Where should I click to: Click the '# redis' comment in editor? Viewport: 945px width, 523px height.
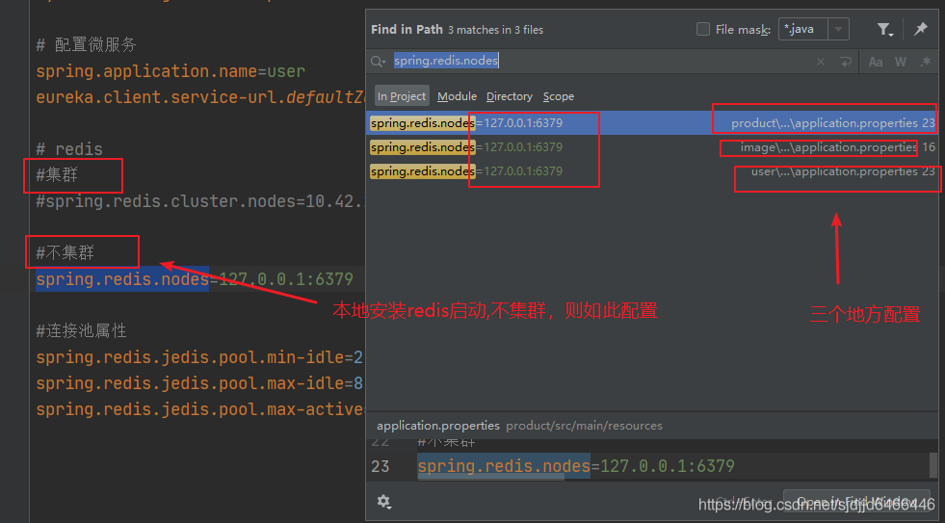tap(69, 149)
